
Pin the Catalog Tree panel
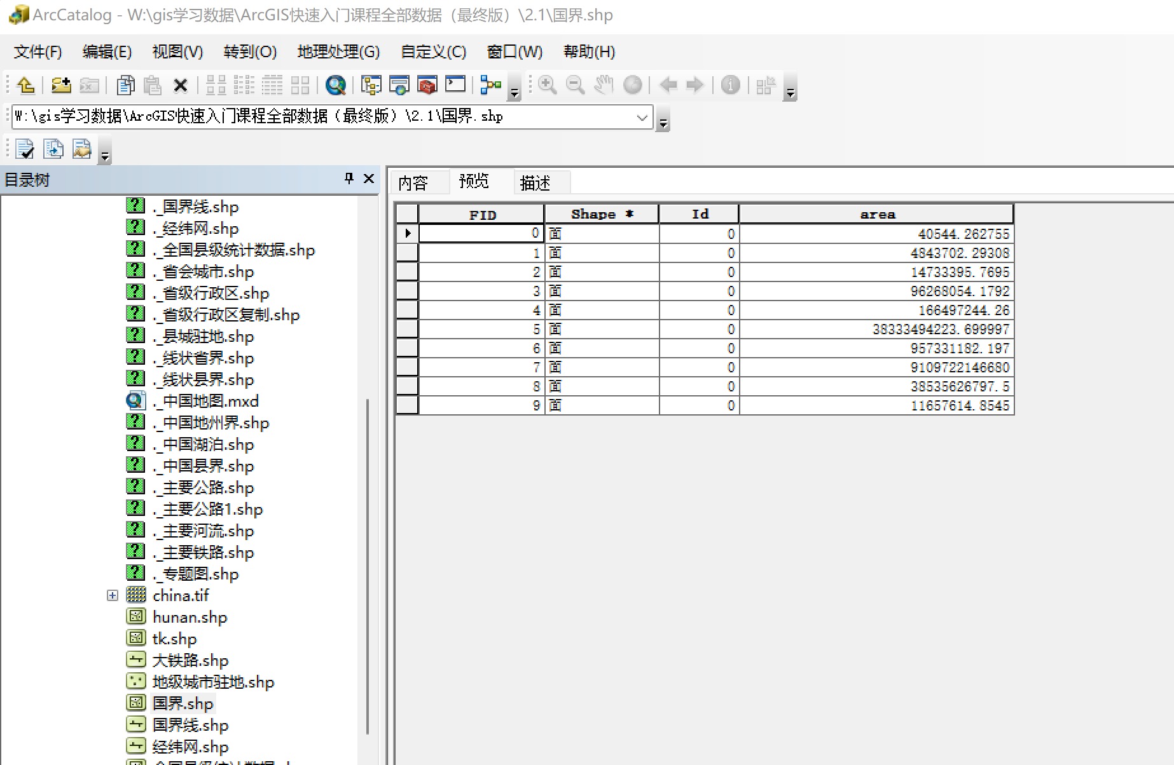pyautogui.click(x=349, y=179)
